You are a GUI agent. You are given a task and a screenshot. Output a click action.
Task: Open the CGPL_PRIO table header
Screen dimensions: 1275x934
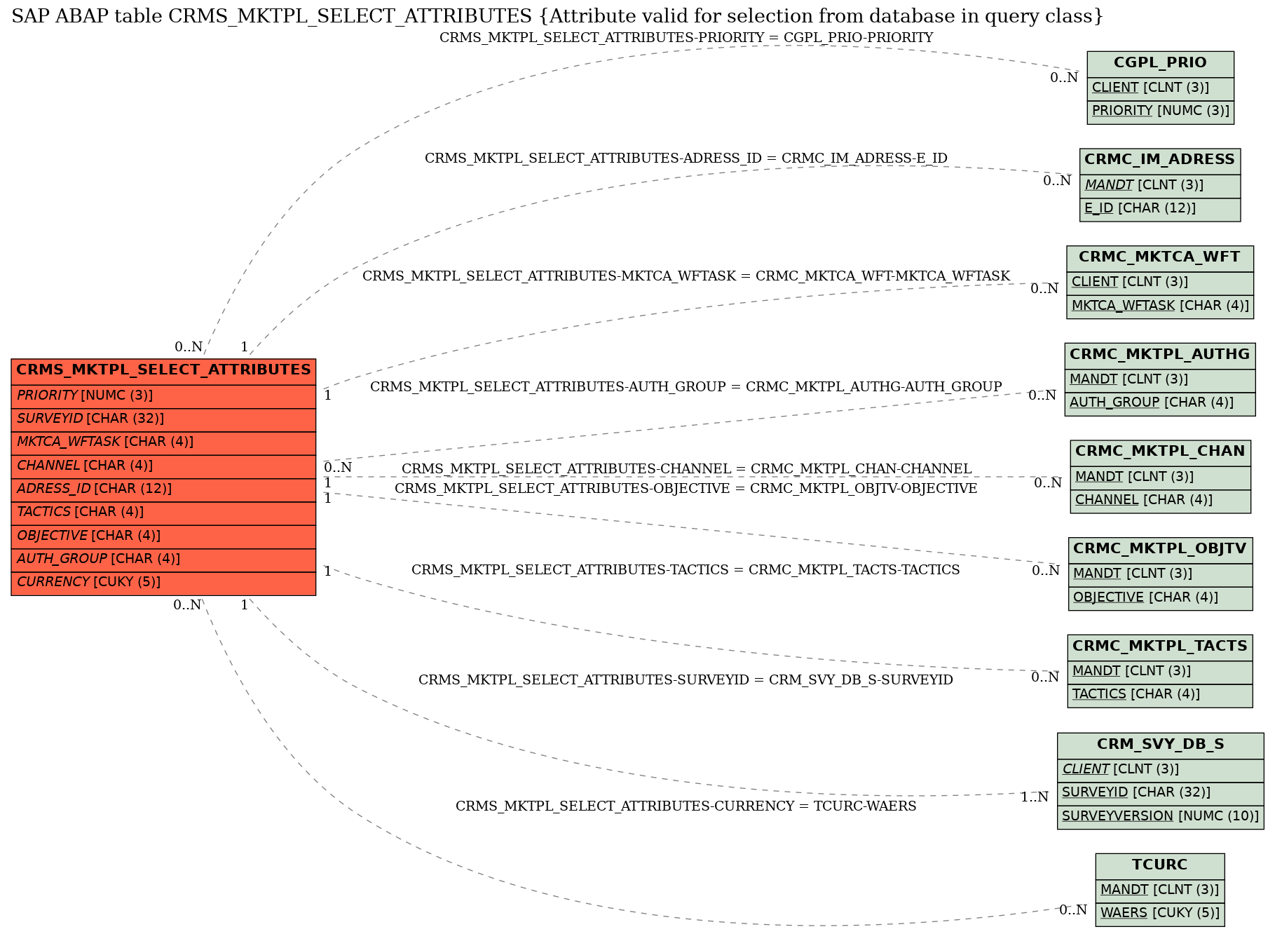(x=1160, y=64)
